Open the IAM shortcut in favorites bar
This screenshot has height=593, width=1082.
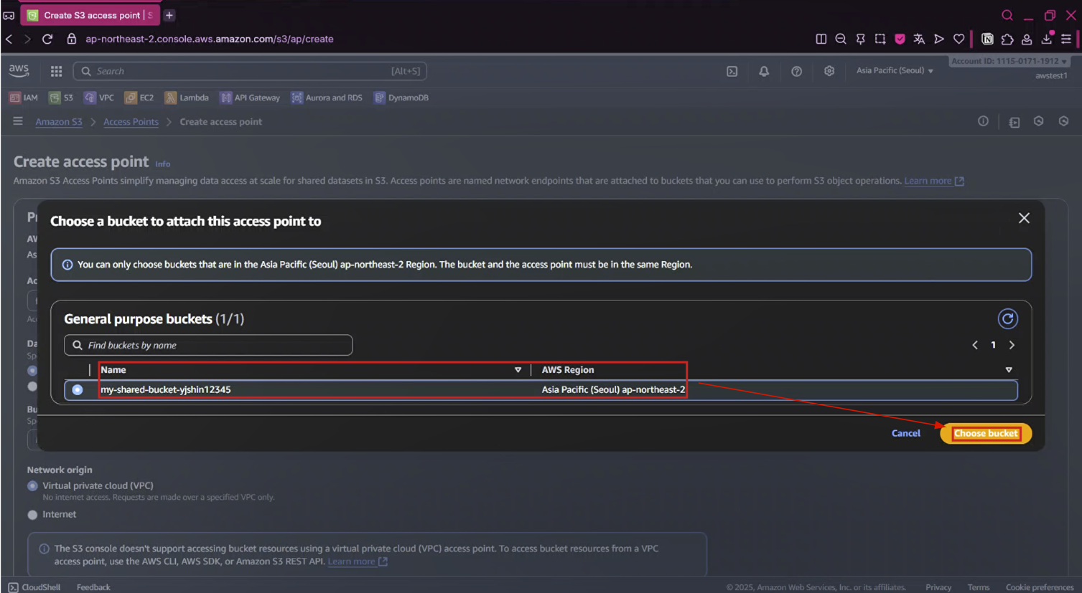[x=24, y=98]
